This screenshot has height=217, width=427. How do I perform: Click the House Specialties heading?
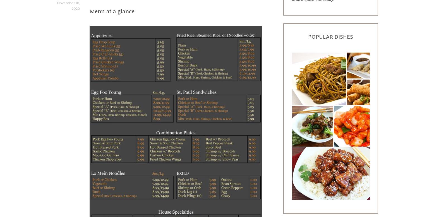[x=176, y=213]
